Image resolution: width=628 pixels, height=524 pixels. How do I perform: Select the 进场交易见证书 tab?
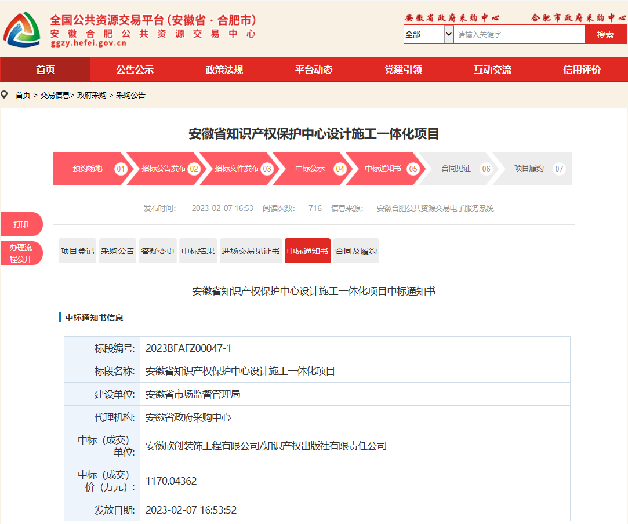coord(251,251)
